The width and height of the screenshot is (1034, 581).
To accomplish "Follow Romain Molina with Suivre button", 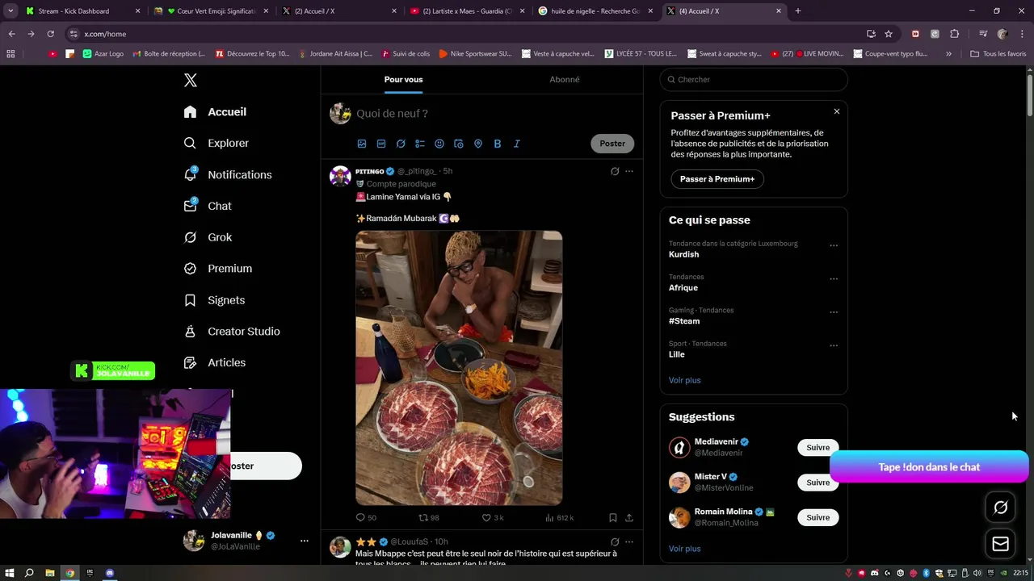I will [x=818, y=517].
